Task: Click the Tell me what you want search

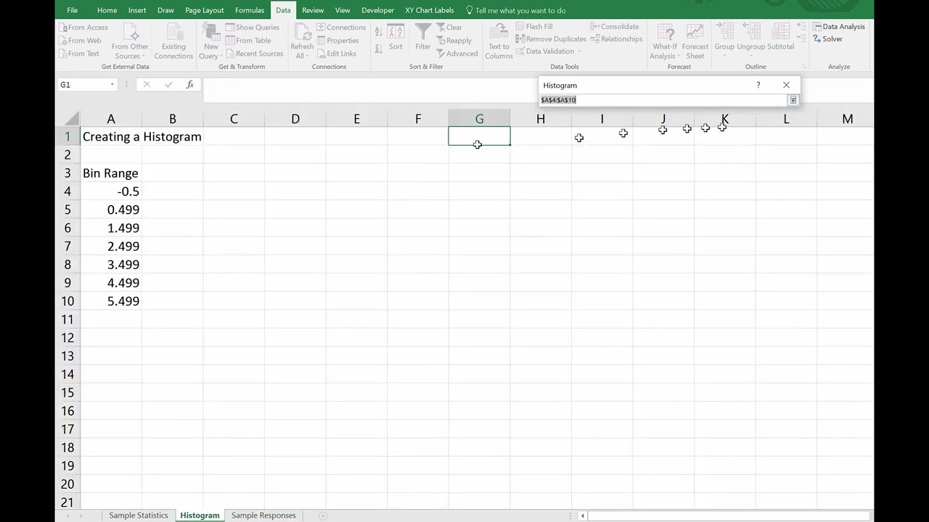Action: pyautogui.click(x=516, y=10)
